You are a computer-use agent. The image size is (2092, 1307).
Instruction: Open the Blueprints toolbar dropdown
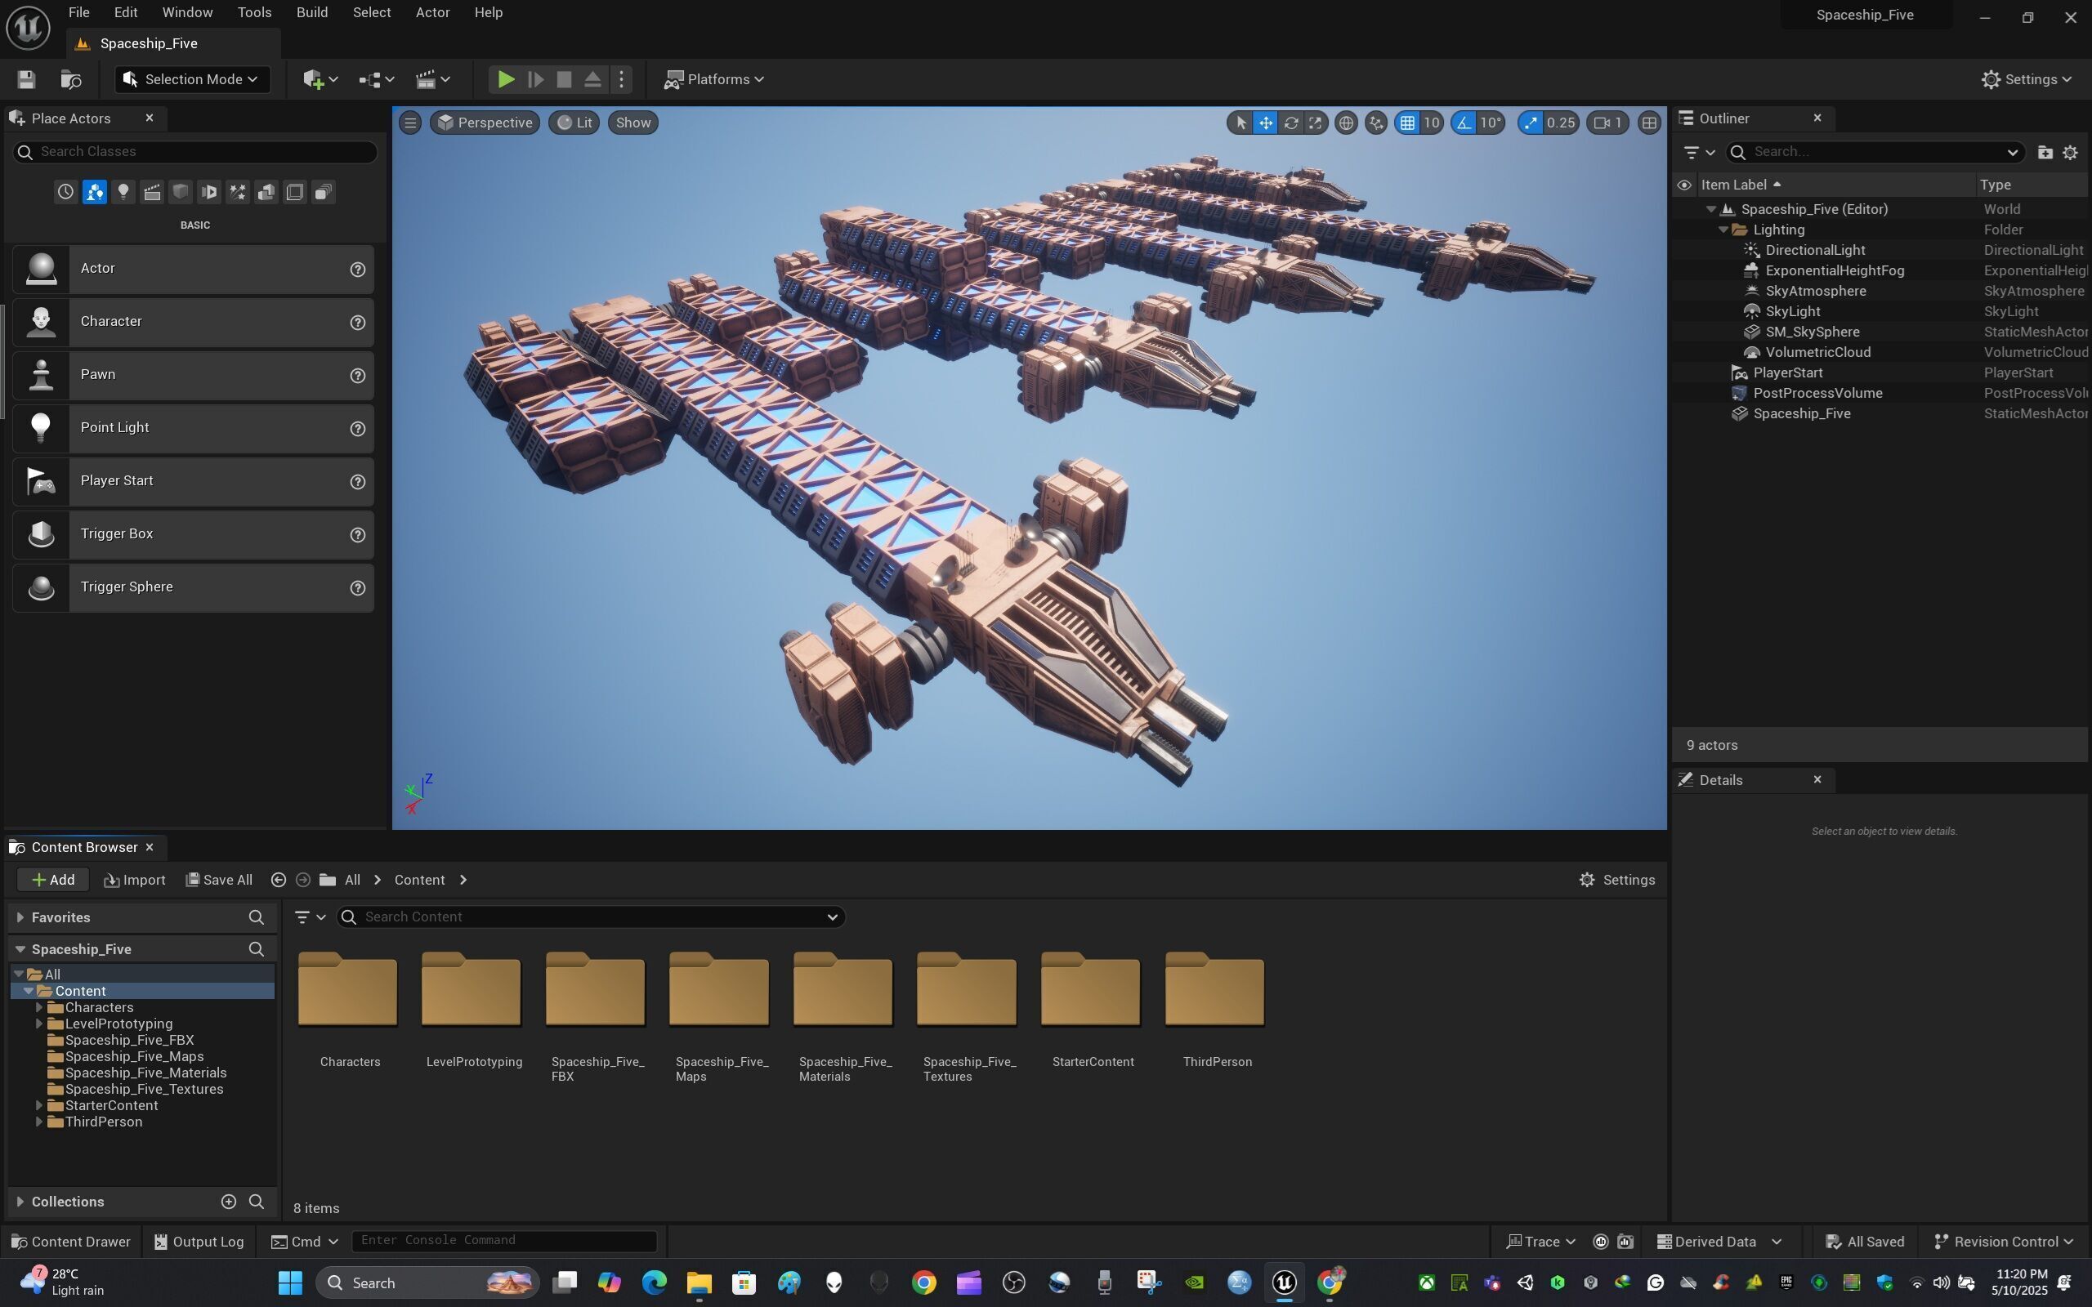coord(376,79)
